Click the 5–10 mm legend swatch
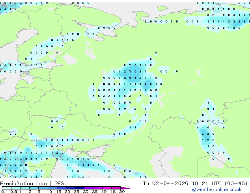Screen dimensions: 250x193 coord(43,188)
